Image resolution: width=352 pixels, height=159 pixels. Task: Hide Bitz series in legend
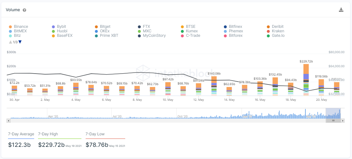(15, 36)
